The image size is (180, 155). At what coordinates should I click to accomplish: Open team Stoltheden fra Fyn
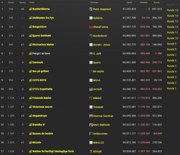(x=43, y=18)
